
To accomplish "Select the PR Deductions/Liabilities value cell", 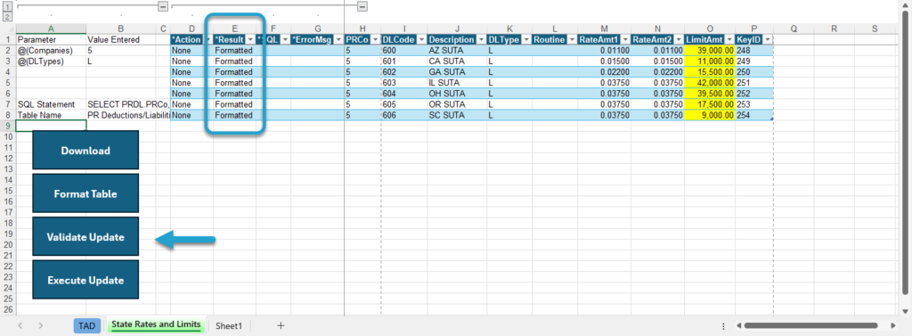I will pyautogui.click(x=121, y=115).
